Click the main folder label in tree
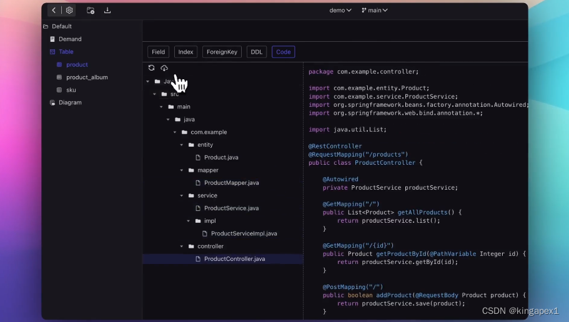569x322 pixels. [x=184, y=107]
